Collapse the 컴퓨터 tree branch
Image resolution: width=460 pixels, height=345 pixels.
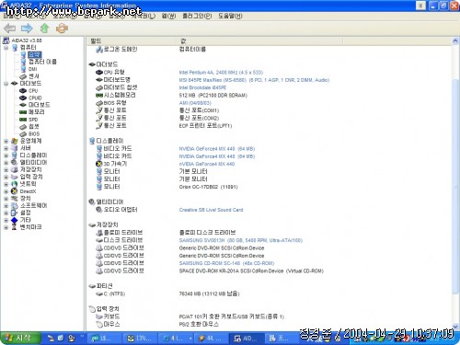tap(6, 48)
